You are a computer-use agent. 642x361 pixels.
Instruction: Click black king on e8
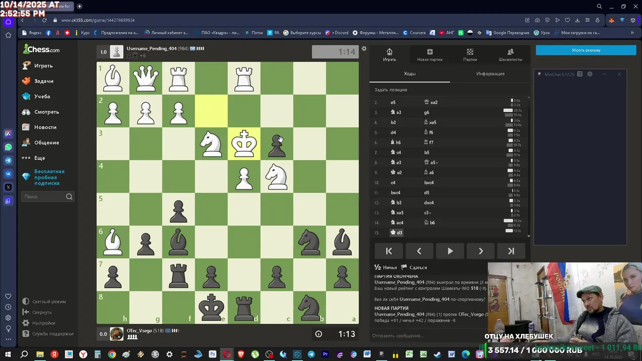(x=211, y=307)
